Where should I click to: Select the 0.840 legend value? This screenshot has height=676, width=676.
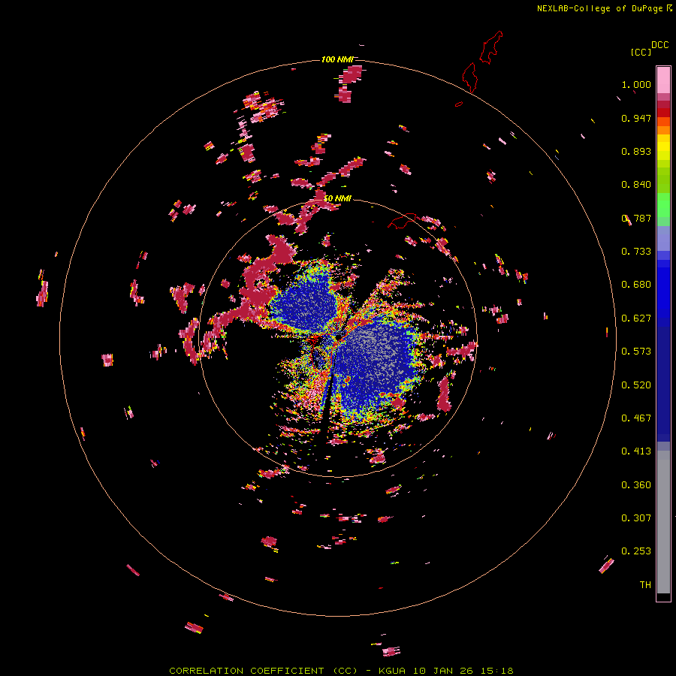click(636, 185)
